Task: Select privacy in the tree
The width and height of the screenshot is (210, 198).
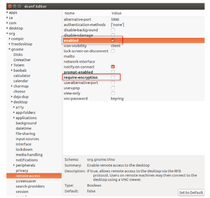Action: [x=22, y=170]
